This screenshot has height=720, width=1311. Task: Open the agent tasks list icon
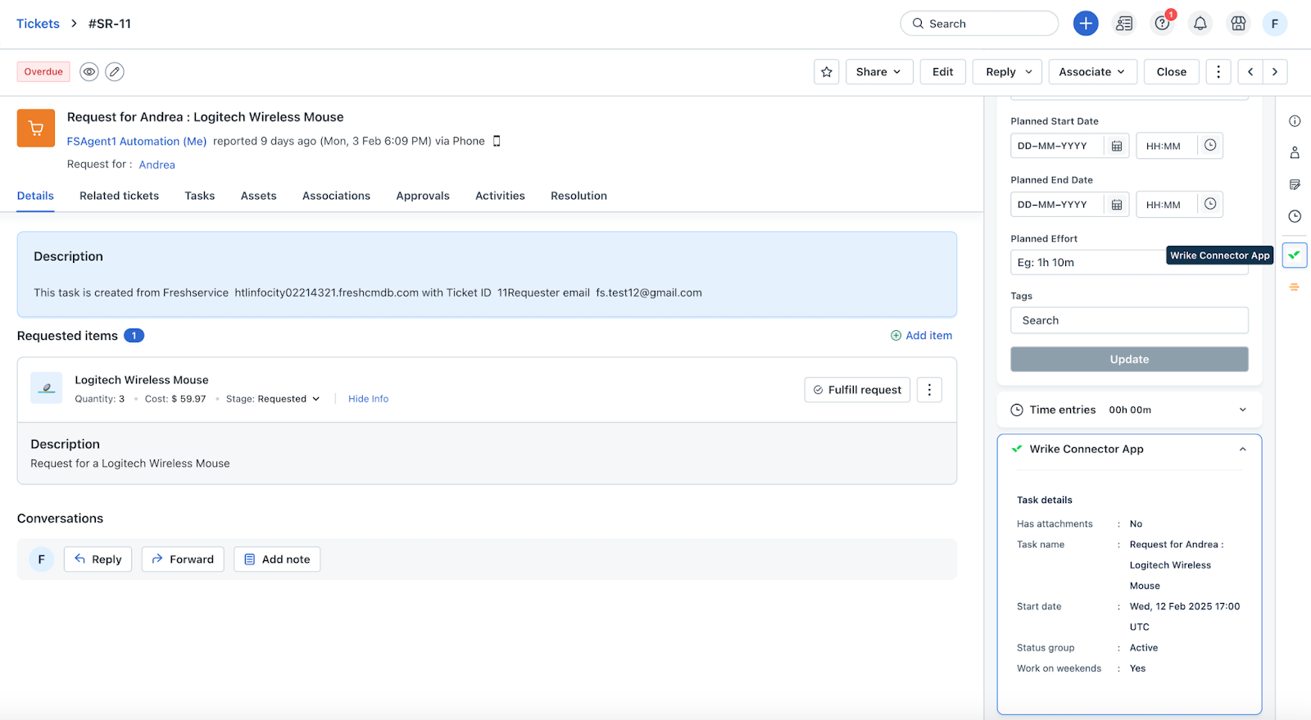click(x=1124, y=24)
